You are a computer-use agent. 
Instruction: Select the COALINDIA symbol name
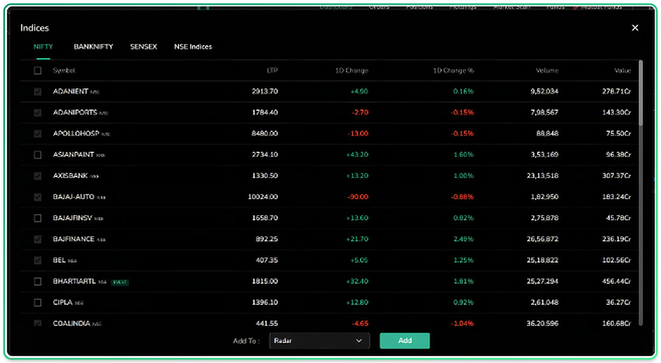(71, 323)
